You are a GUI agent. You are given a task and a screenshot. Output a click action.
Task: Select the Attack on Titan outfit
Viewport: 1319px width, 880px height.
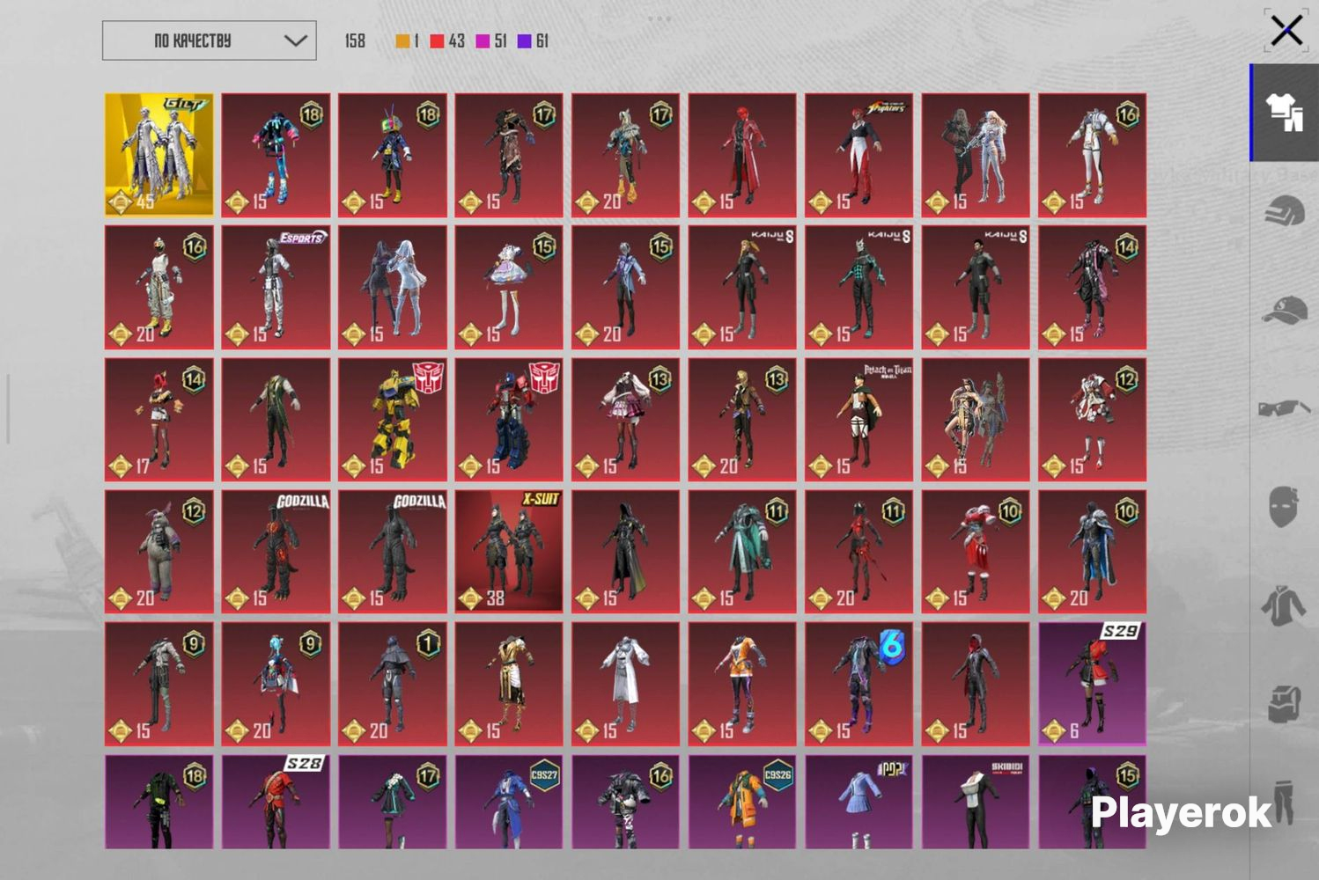pos(858,419)
